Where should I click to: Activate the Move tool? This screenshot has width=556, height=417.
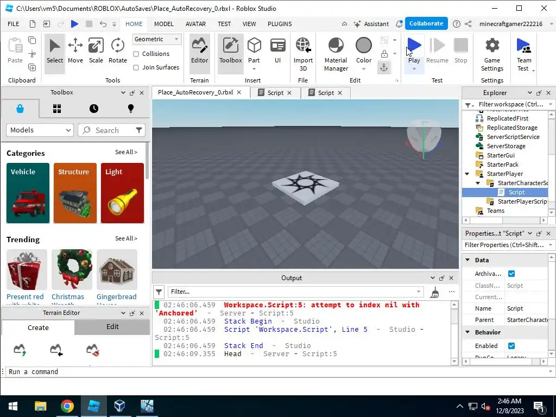[x=75, y=52]
